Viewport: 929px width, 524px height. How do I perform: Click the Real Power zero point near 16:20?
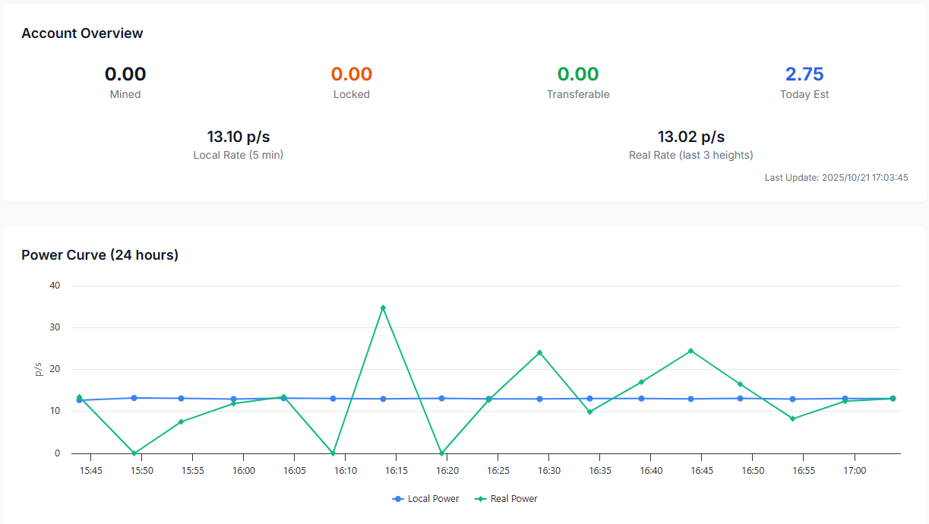click(441, 453)
